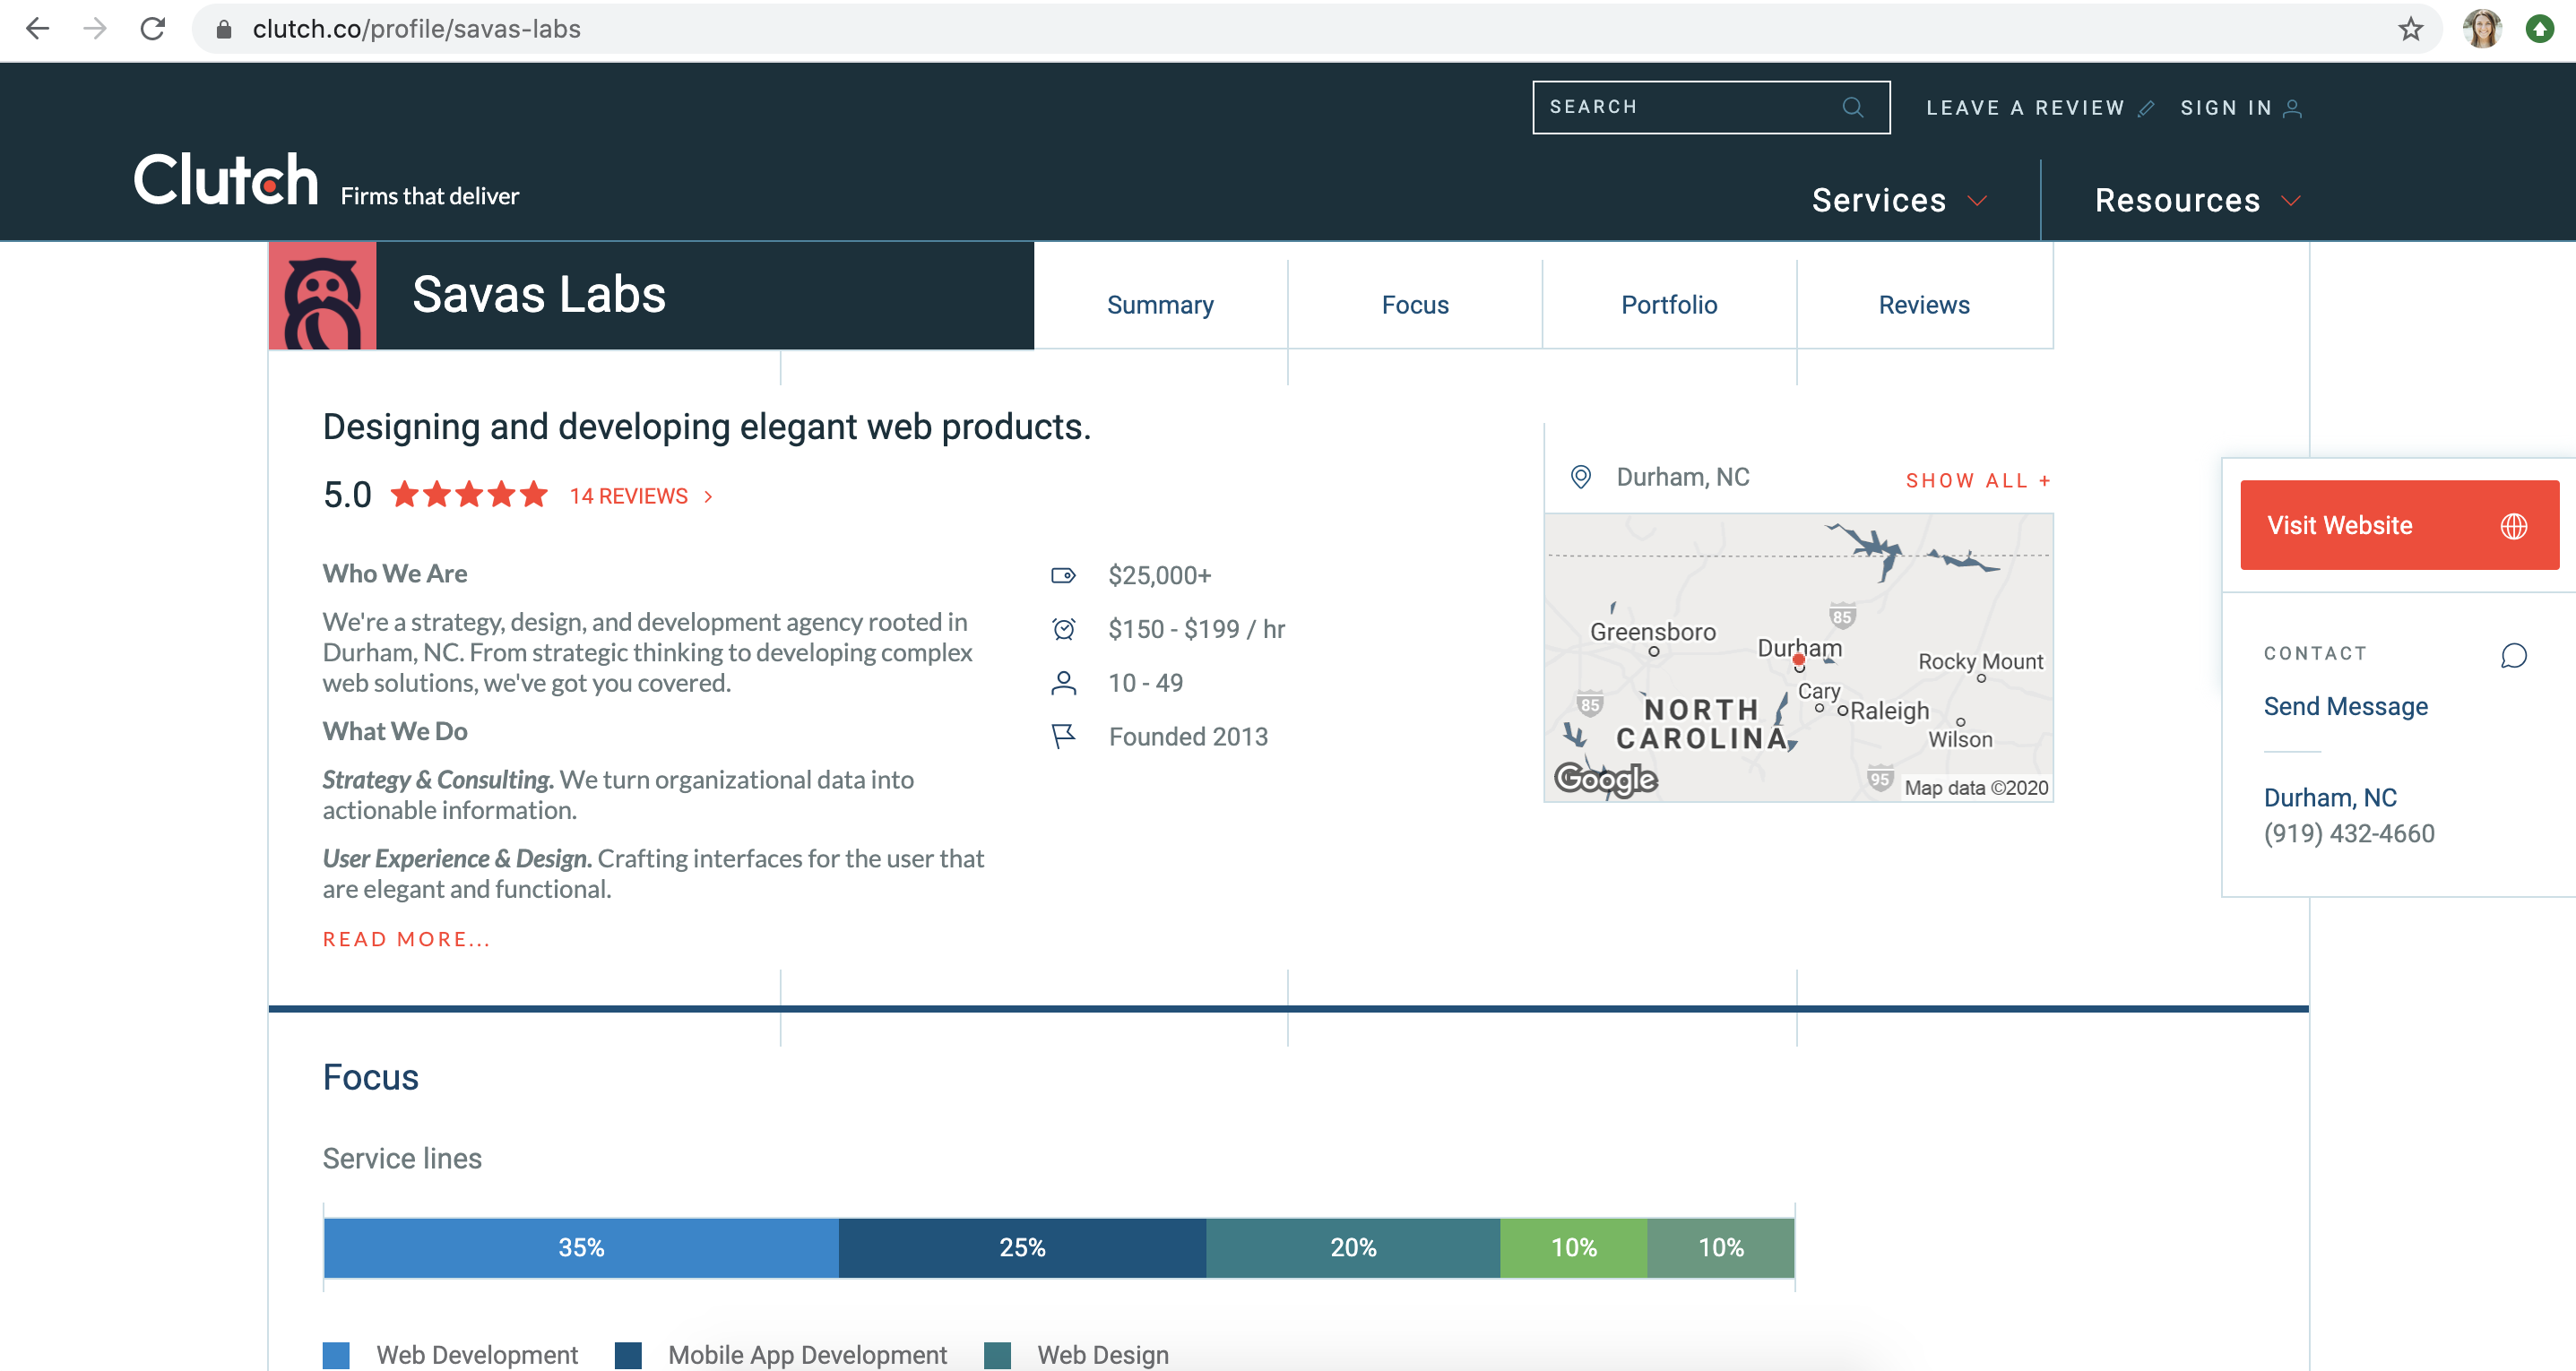Click the Leave a Review link
Image resolution: width=2576 pixels, height=1371 pixels.
(x=2025, y=108)
